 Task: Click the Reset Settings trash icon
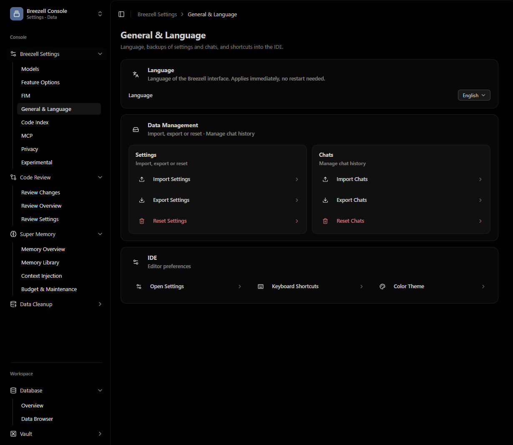142,221
